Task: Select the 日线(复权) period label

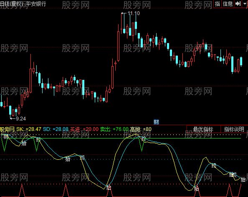Action: click(12, 4)
